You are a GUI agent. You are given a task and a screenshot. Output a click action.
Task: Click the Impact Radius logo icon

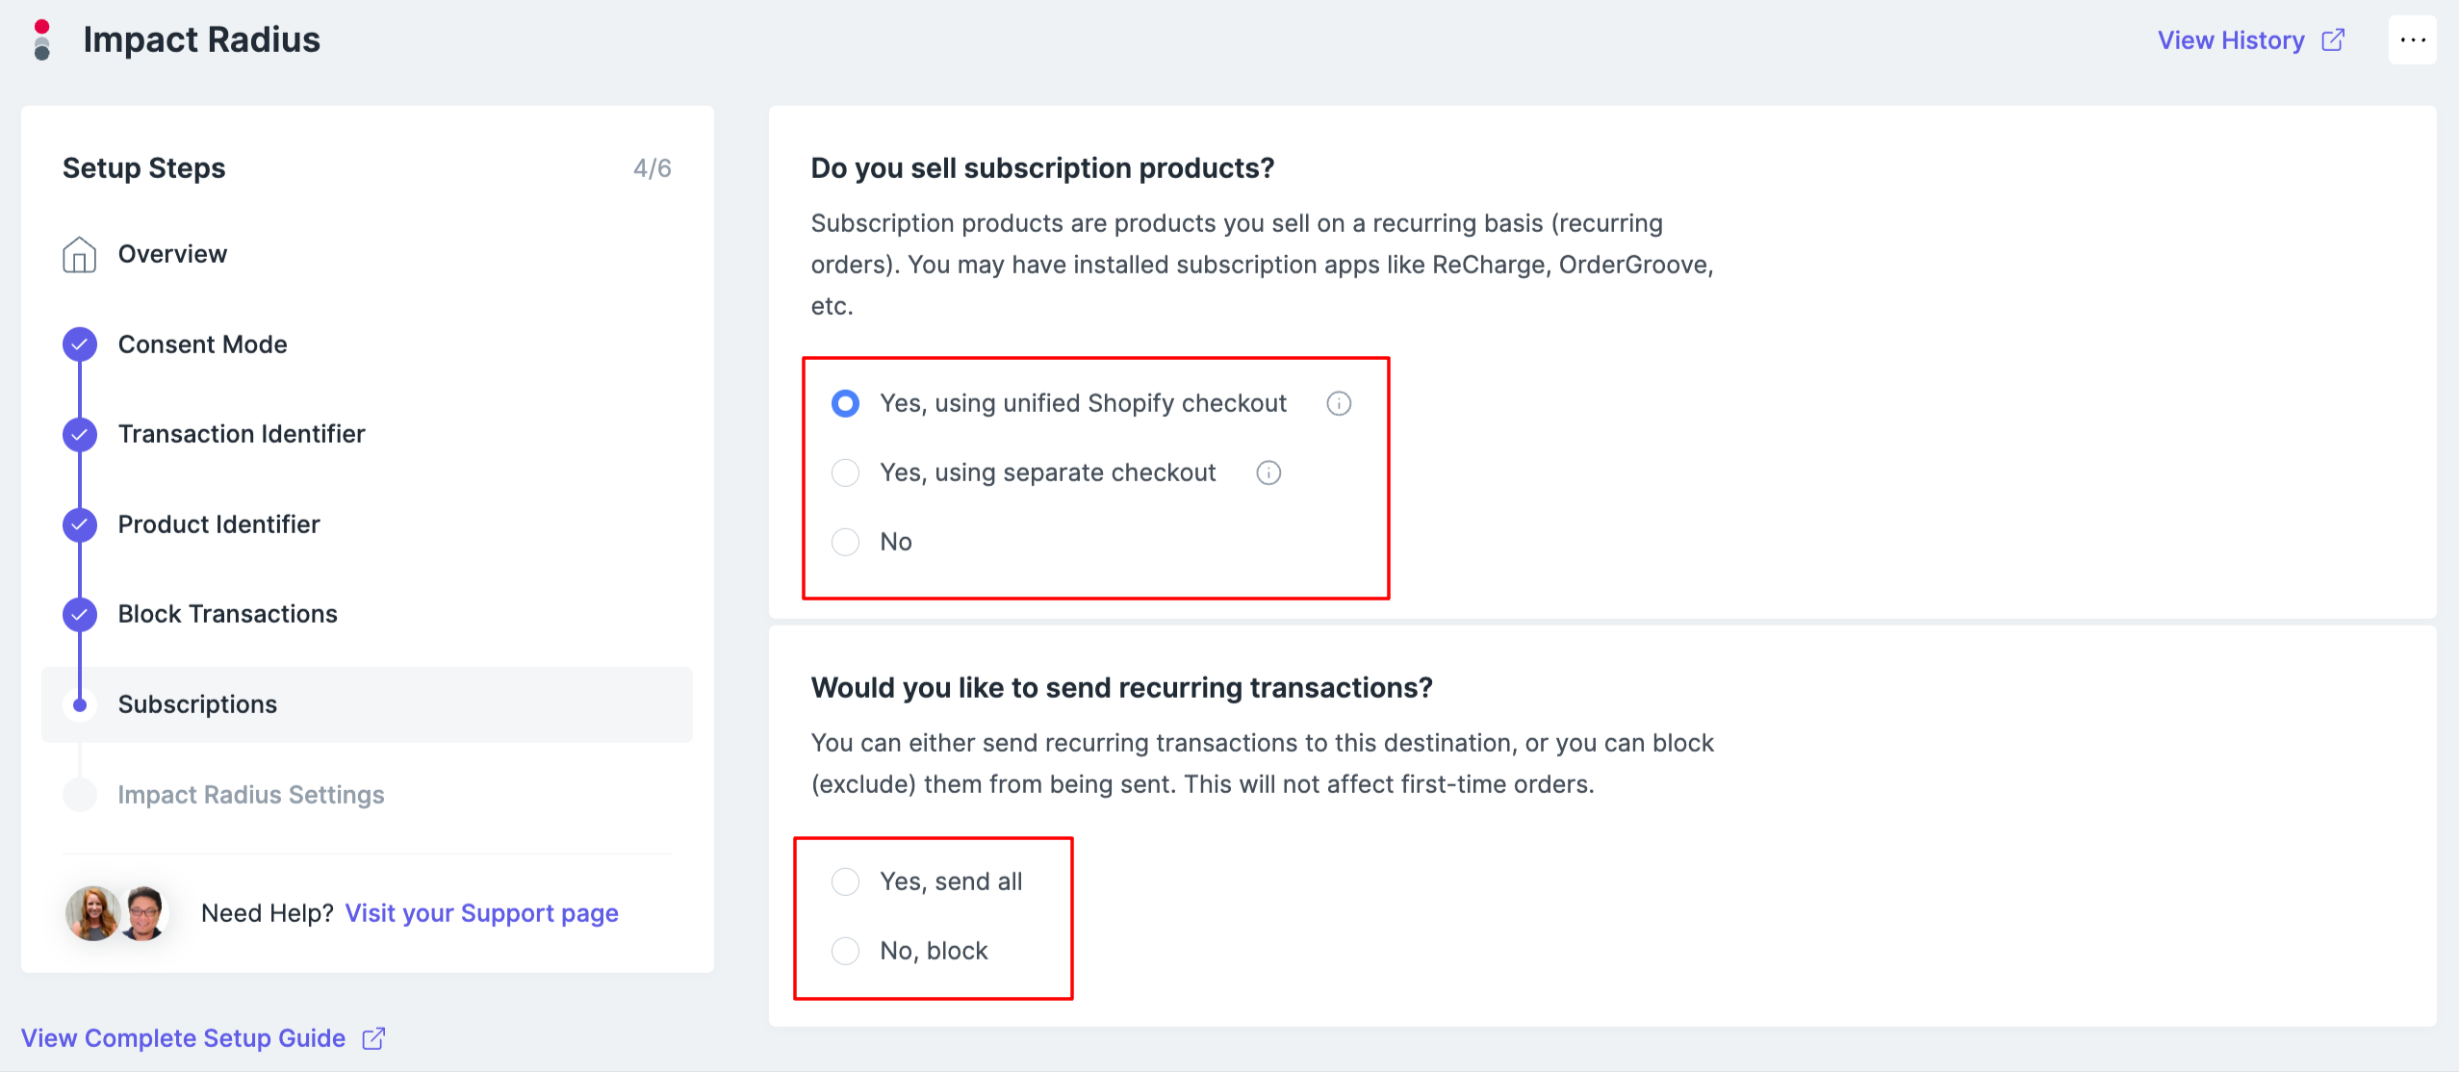coord(41,39)
